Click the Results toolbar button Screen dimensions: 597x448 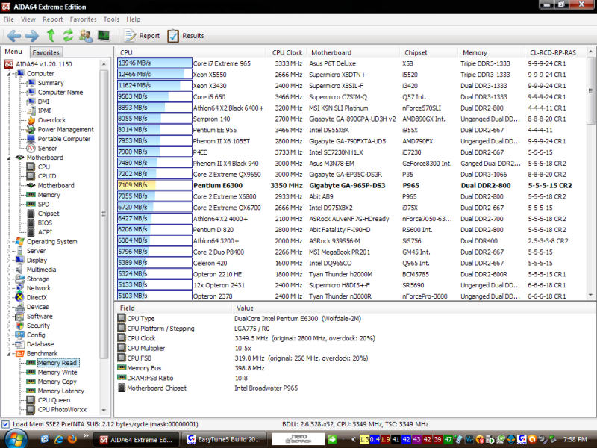coord(186,36)
